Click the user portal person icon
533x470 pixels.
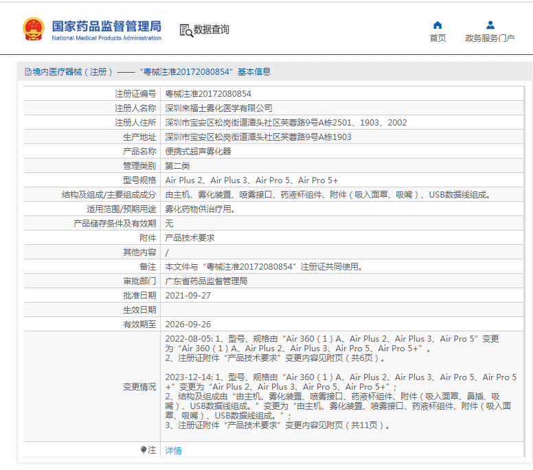click(490, 25)
